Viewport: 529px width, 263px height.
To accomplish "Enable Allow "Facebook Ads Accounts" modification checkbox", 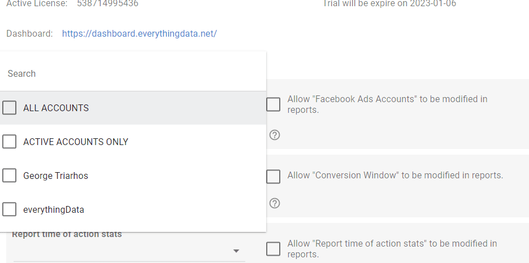I will point(274,104).
